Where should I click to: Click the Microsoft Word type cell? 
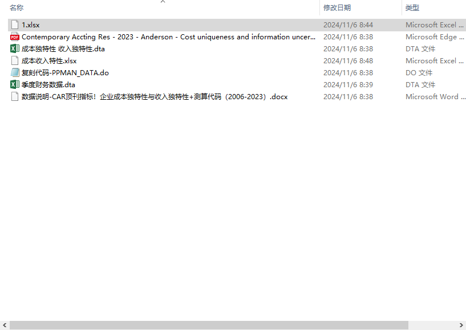coord(435,96)
